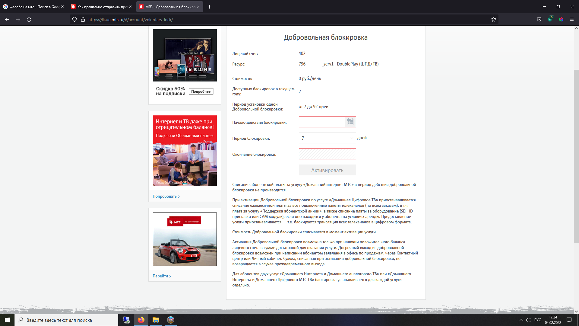The width and height of the screenshot is (579, 326).
Task: Follow the Попробовать link
Action: pos(166,196)
